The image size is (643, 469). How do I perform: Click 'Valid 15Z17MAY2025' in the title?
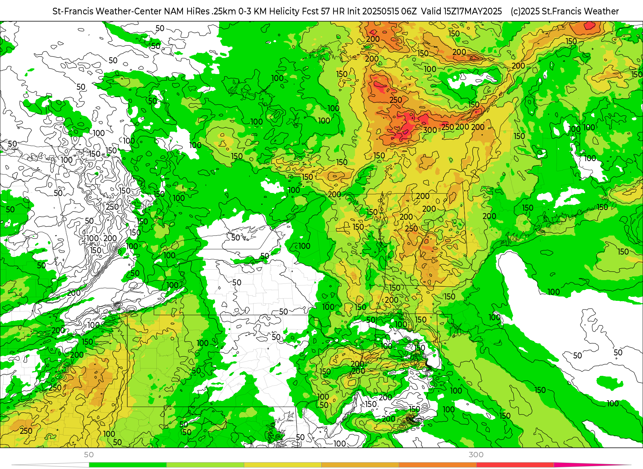click(x=461, y=11)
